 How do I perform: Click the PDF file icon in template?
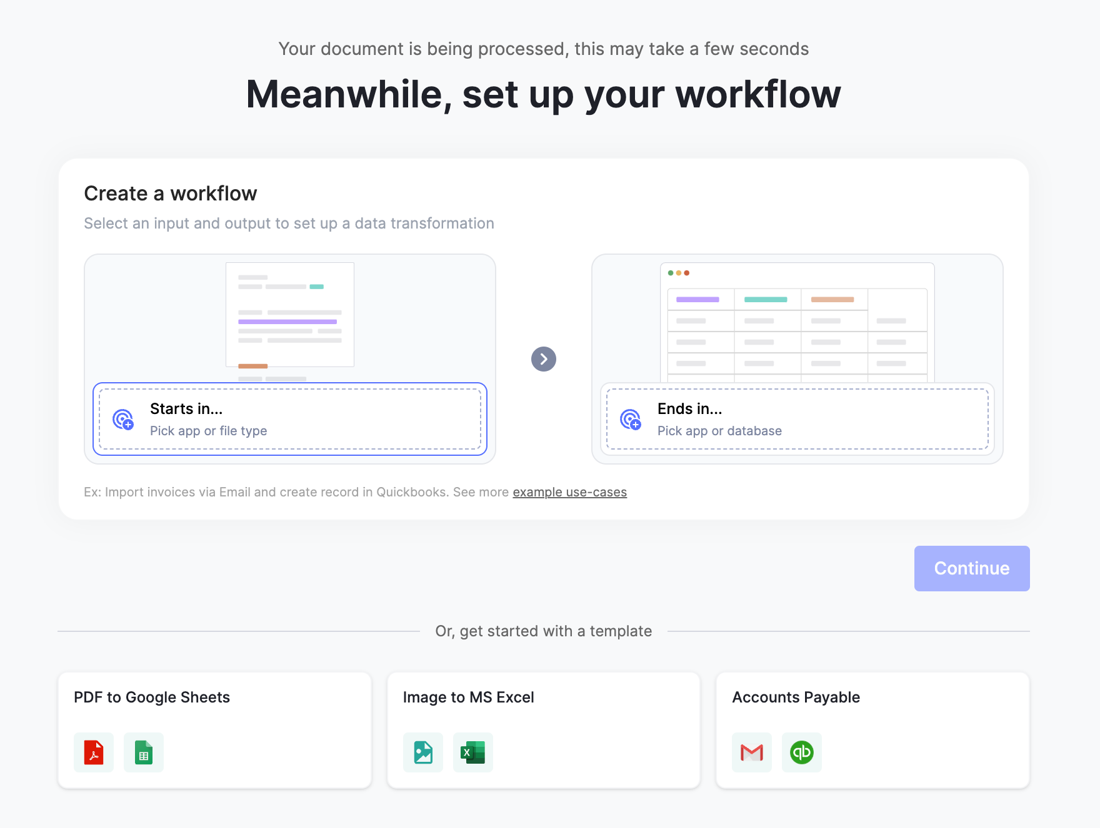point(94,752)
